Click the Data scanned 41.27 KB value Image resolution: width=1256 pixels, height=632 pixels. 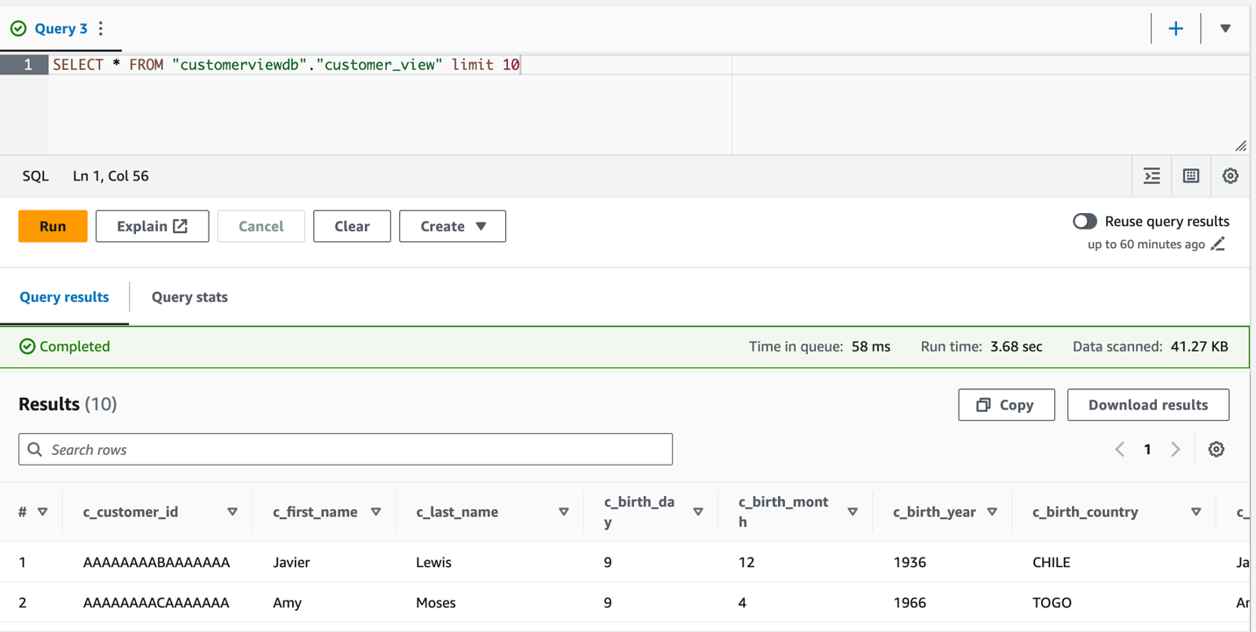click(1199, 347)
